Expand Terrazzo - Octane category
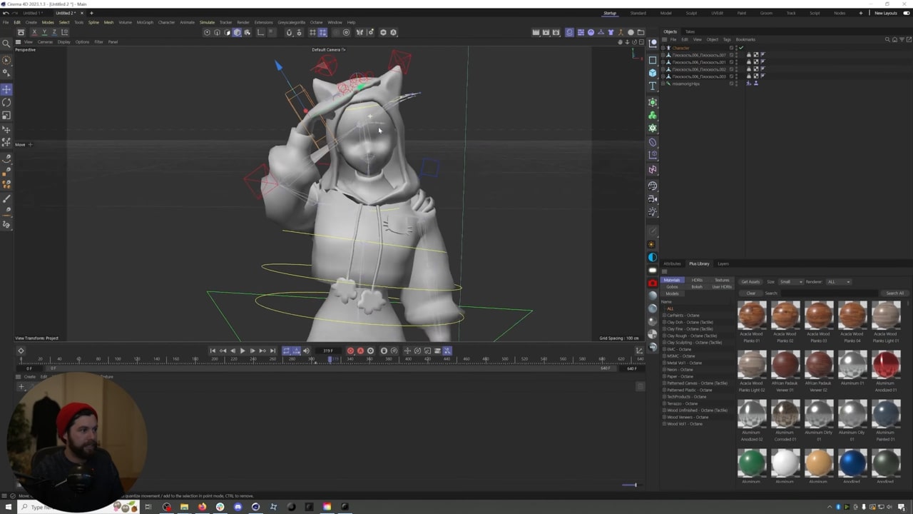913x514 pixels. (664, 403)
